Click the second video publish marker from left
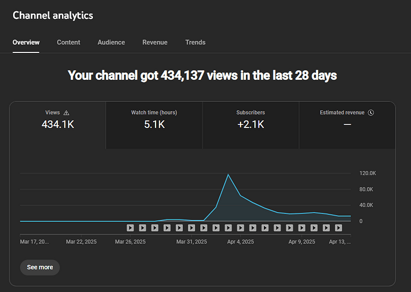The image size is (411, 292). [x=142, y=228]
